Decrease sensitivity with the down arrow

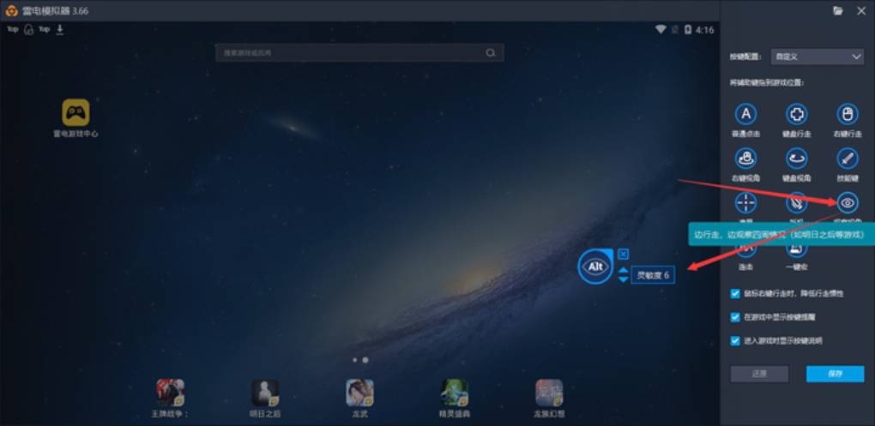[623, 280]
